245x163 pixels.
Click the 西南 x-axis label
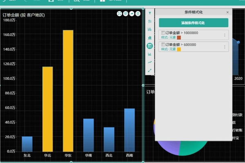(x=129, y=155)
